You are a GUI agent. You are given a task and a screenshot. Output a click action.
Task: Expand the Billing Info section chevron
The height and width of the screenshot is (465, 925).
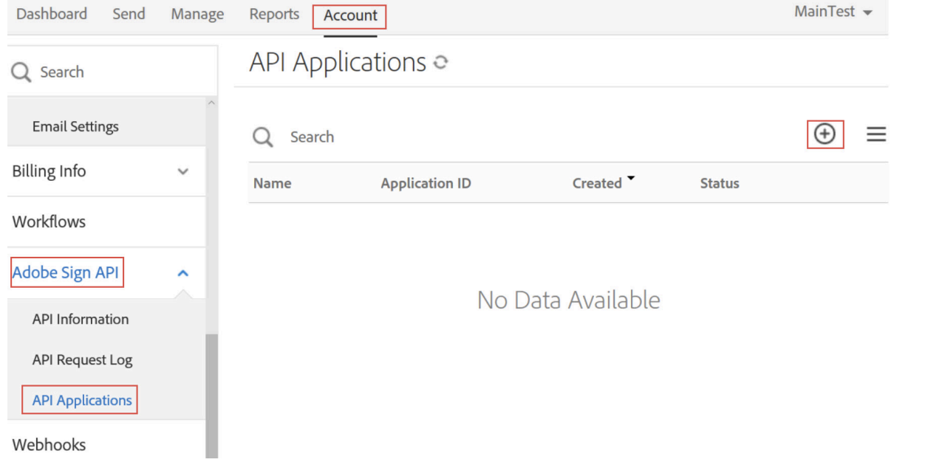click(x=183, y=171)
